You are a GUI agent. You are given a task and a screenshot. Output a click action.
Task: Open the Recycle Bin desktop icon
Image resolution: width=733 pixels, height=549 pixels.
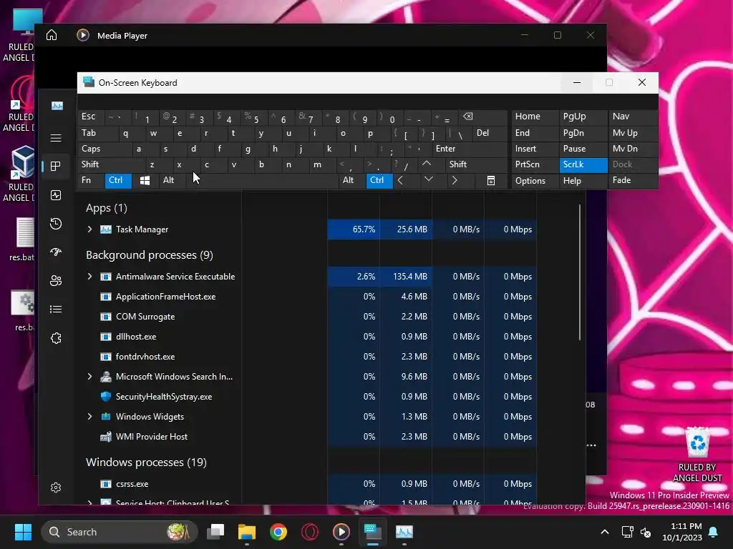pos(697,454)
